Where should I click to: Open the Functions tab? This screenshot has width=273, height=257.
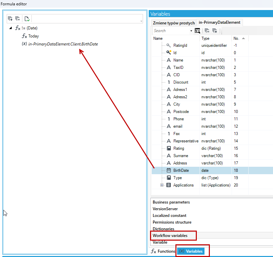click(163, 251)
